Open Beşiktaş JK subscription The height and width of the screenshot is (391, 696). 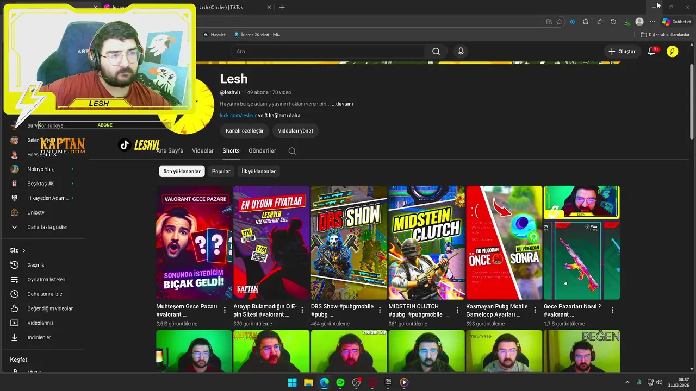(x=41, y=184)
